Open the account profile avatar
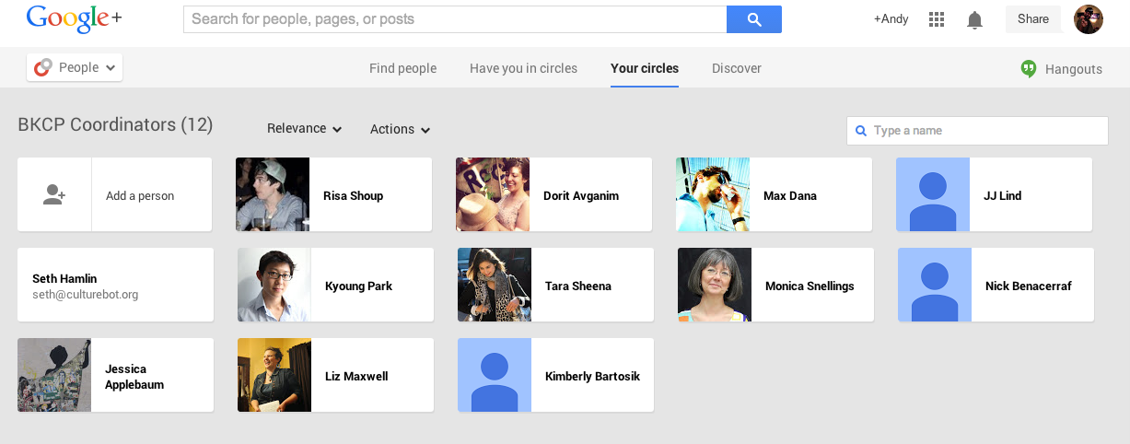The width and height of the screenshot is (1130, 444). coord(1089,19)
